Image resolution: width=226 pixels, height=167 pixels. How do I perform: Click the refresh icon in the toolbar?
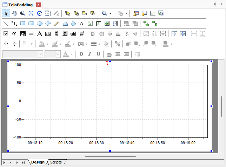[40, 13]
